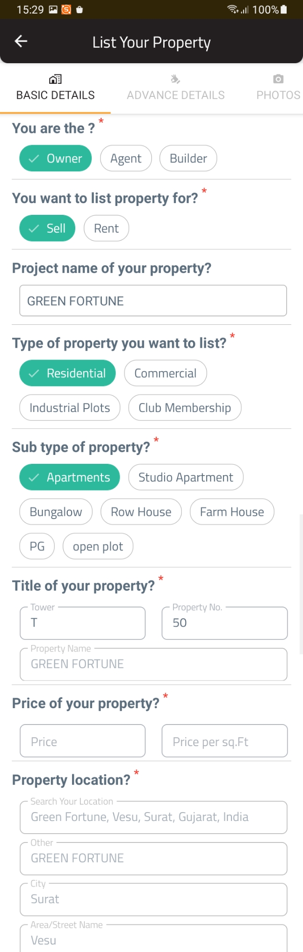Select Agent as your role

pyautogui.click(x=126, y=159)
